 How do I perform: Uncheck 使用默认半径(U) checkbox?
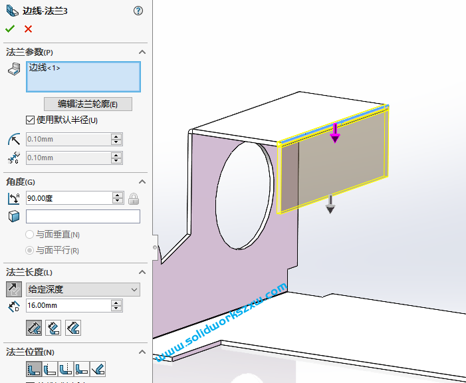click(x=30, y=120)
